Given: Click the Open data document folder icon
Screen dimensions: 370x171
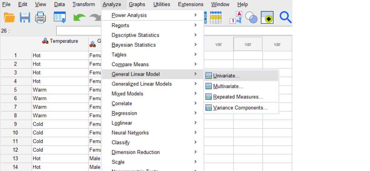Looking at the screenshot, I should (9, 18).
